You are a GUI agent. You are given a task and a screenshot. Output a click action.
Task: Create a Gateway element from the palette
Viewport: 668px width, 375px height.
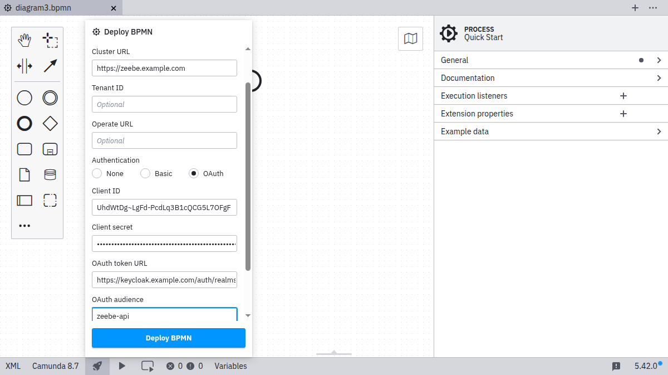[x=50, y=123]
